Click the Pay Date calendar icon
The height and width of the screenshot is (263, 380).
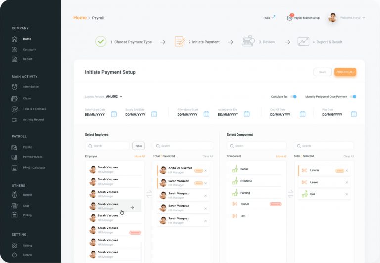[354, 114]
